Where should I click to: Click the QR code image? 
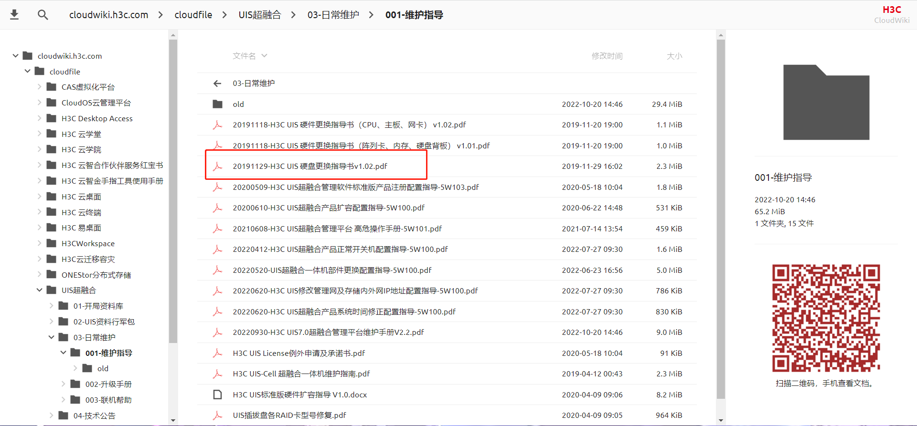[x=826, y=318]
